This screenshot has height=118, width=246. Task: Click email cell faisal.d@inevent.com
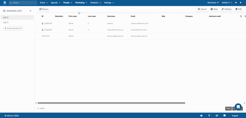click(x=139, y=30)
